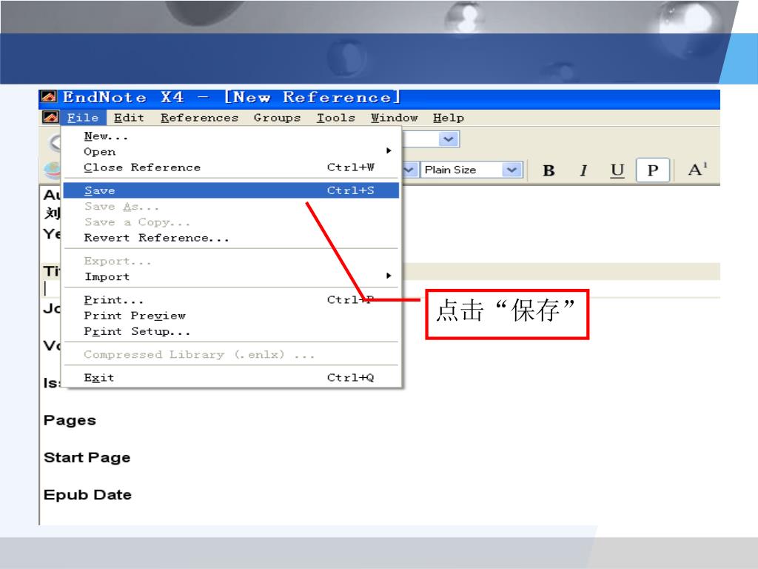Click the EndNote document icon beside File
758x569 pixels.
(x=50, y=117)
